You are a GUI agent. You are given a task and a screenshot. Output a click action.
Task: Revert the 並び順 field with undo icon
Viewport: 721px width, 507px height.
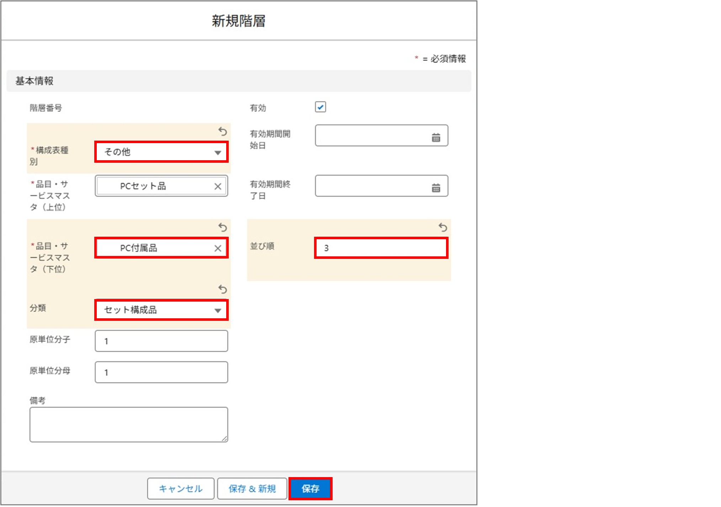443,227
